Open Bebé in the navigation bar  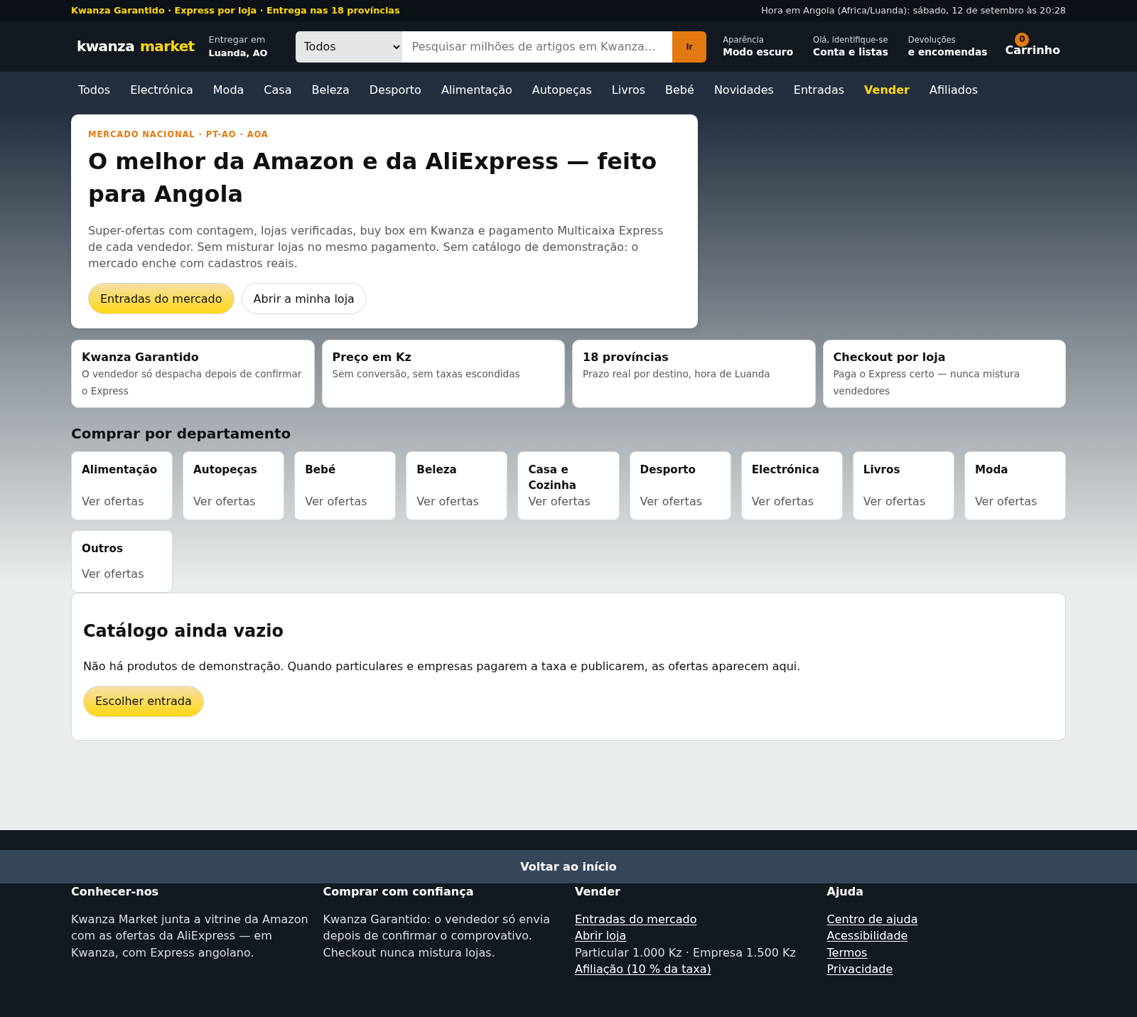pyautogui.click(x=679, y=90)
